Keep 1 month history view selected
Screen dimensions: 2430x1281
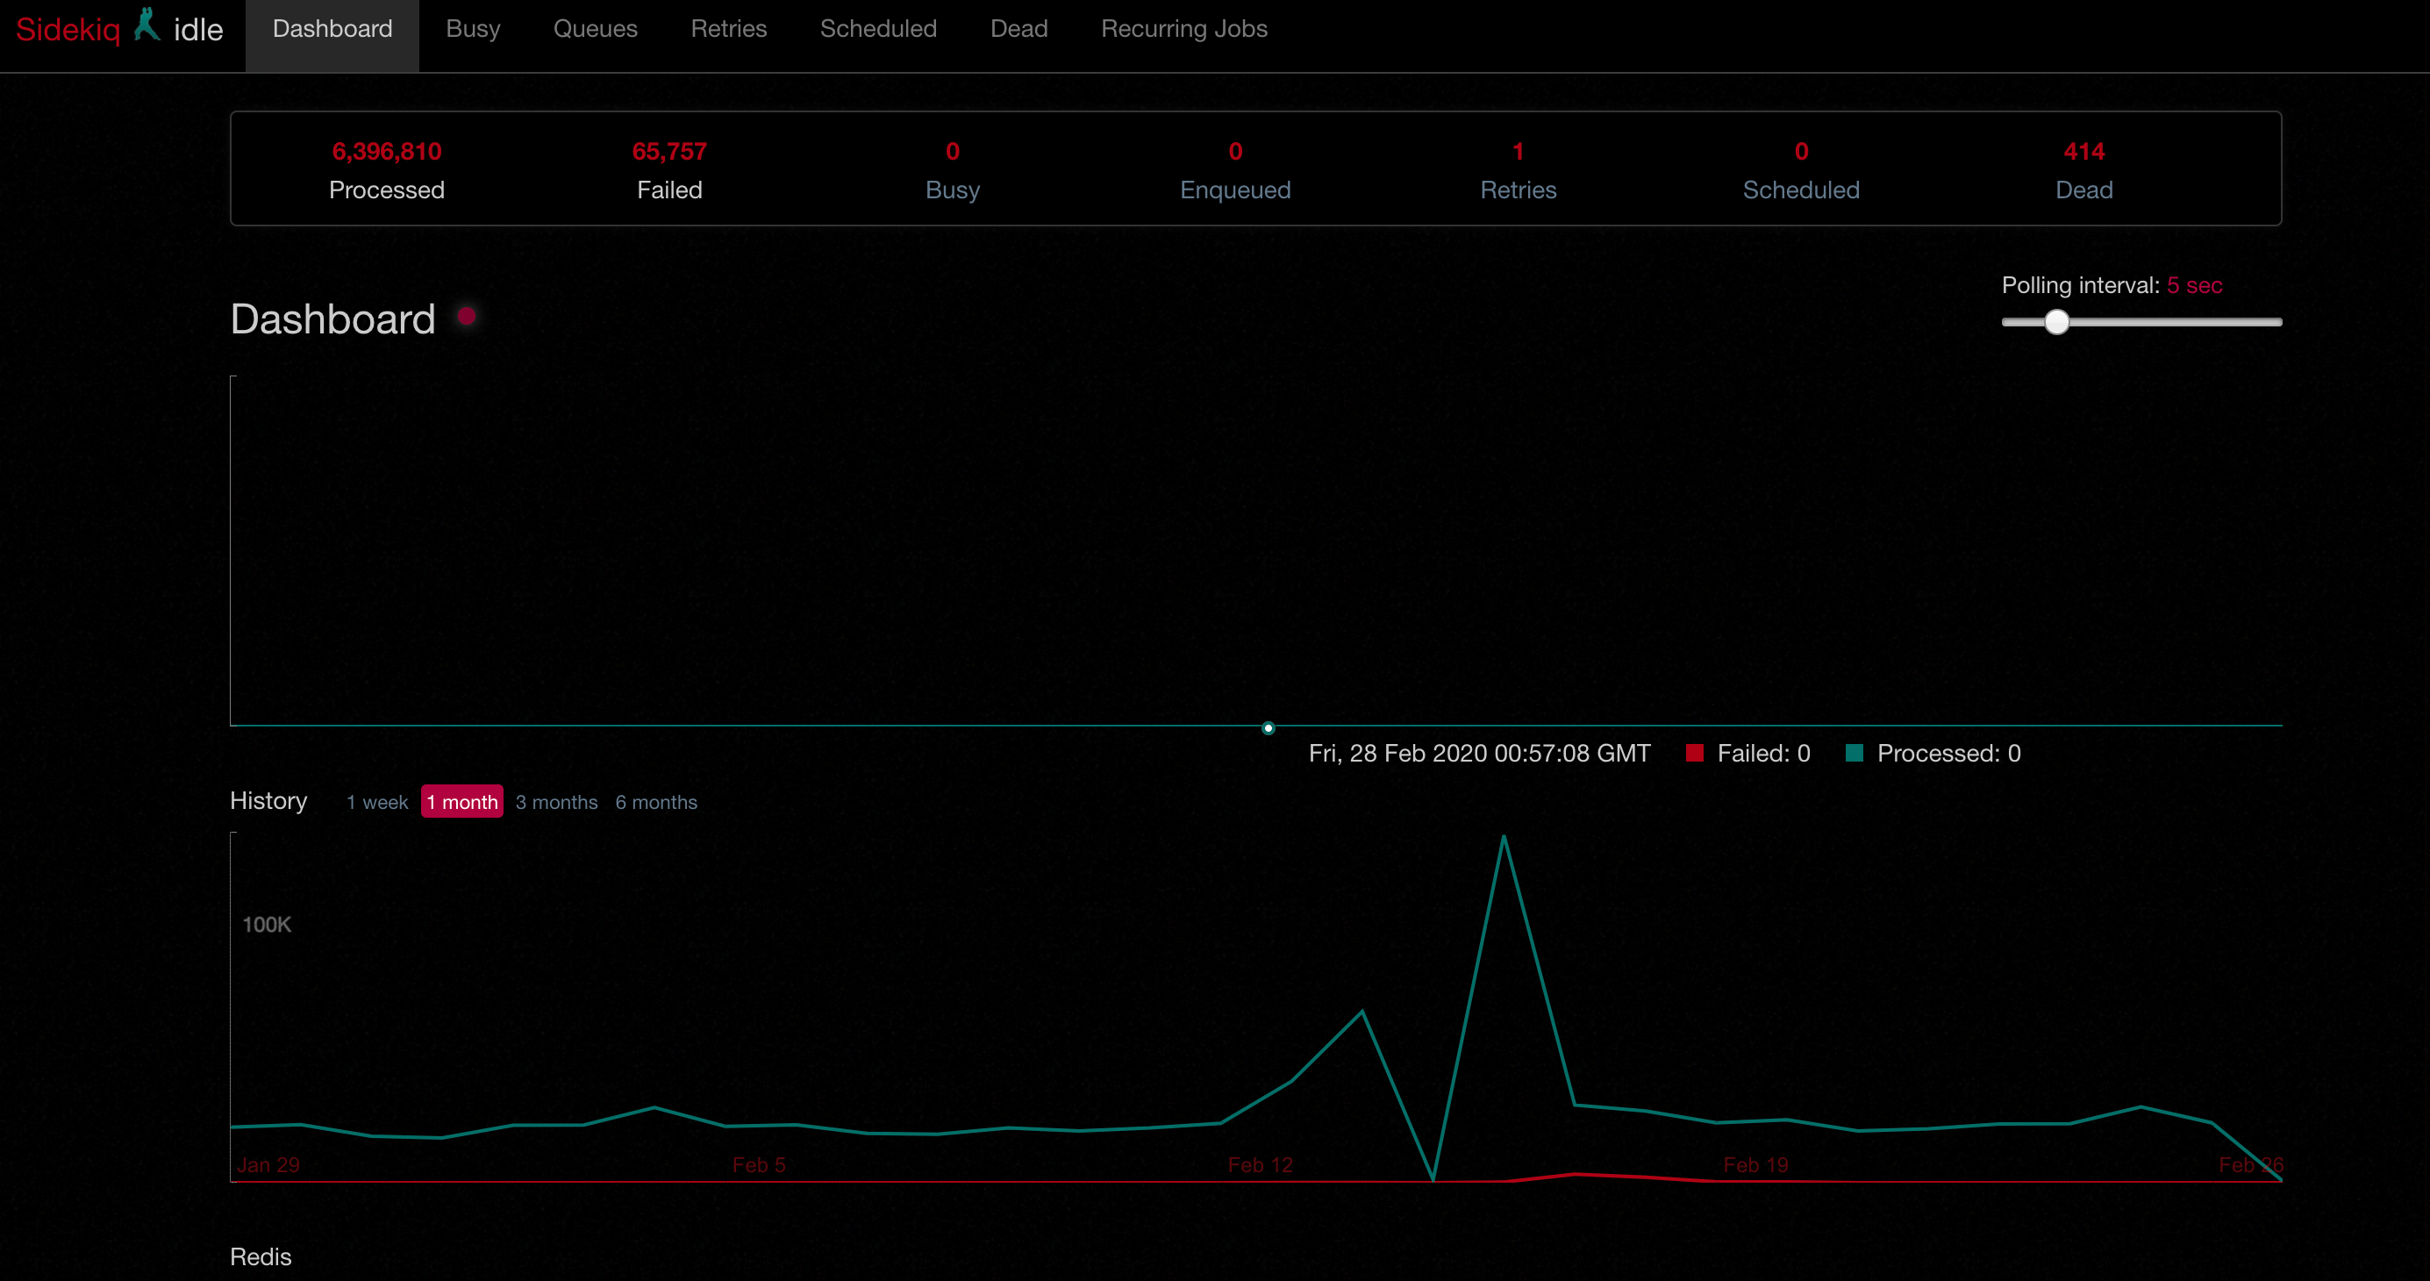point(461,801)
